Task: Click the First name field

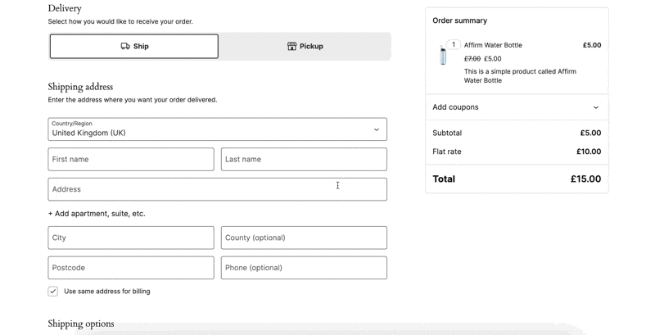Action: point(131,159)
